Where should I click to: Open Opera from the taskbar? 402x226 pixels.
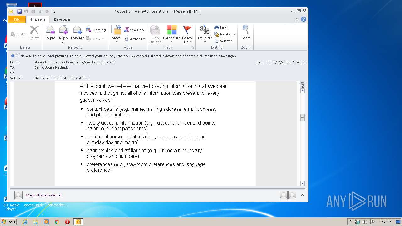point(67,222)
